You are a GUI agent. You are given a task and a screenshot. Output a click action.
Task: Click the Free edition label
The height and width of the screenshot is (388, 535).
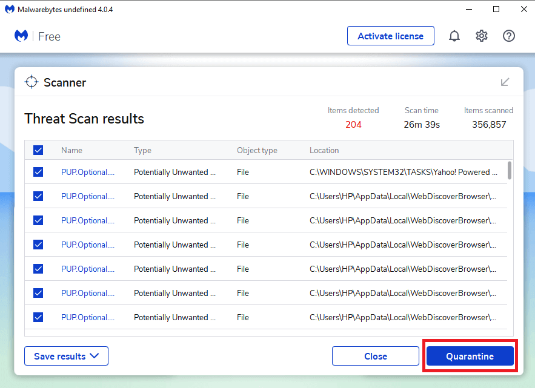(50, 36)
